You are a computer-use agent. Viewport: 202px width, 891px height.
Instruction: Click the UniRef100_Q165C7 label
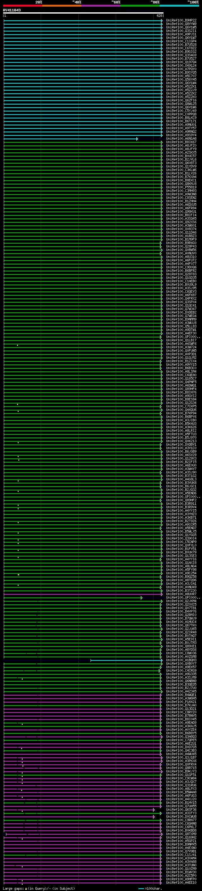click(x=181, y=378)
